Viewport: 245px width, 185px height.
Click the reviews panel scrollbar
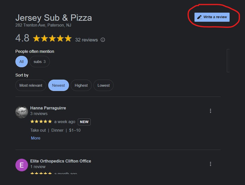point(228,61)
